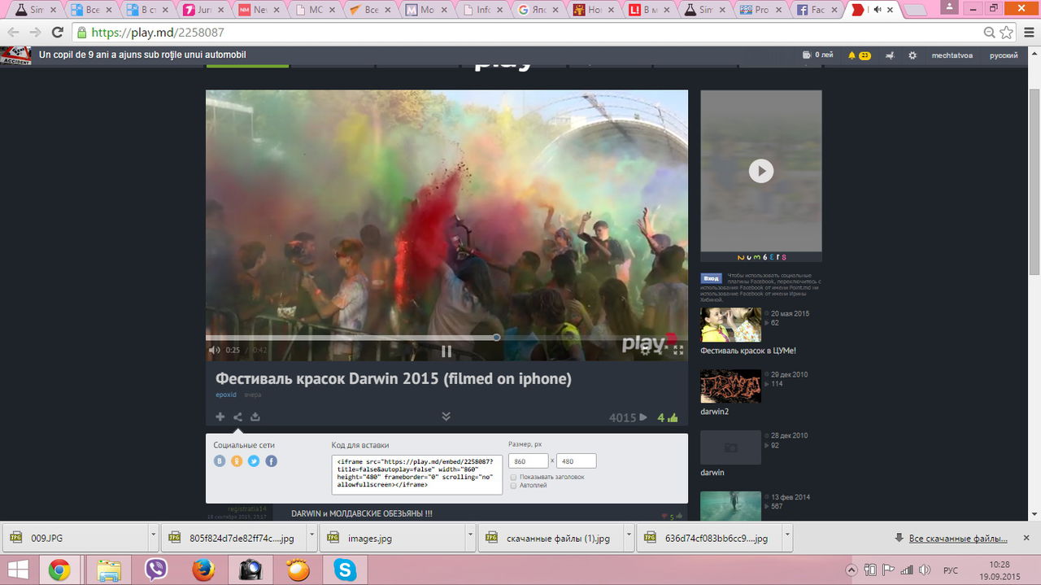The image size is (1041, 585).
Task: Play the sidebar ad video
Action: 760,171
